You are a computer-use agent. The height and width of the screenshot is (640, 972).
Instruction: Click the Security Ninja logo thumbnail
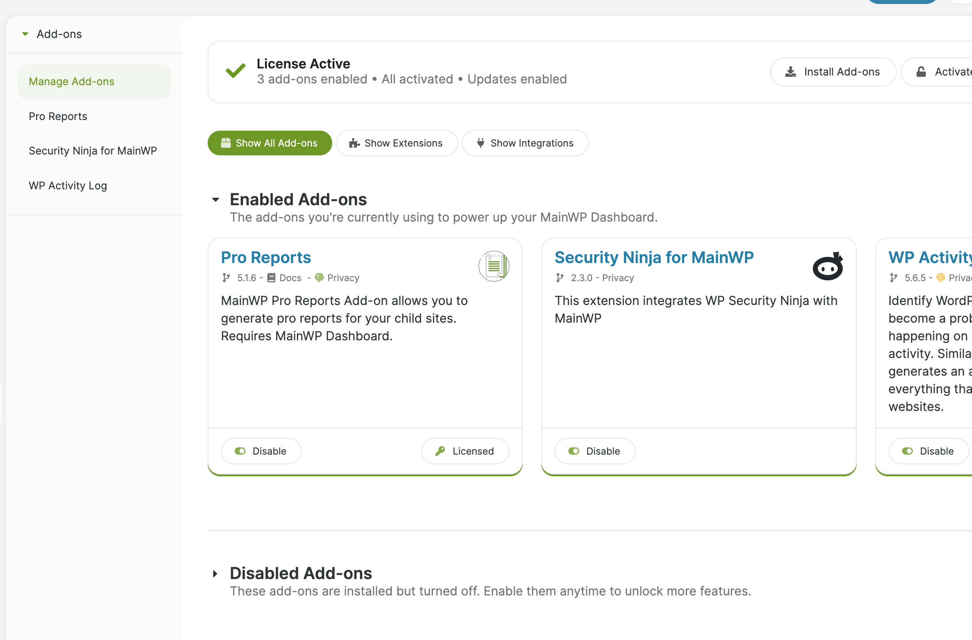[x=828, y=266]
